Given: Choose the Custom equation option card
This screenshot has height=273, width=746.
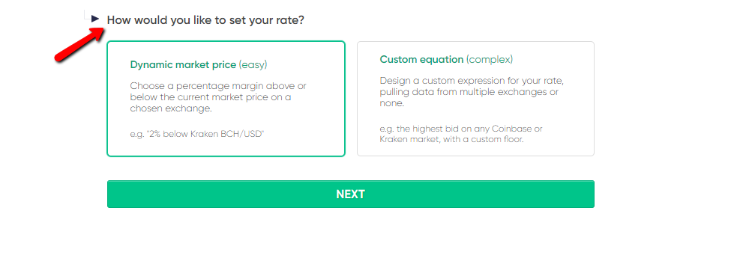Looking at the screenshot, I should click(x=476, y=99).
